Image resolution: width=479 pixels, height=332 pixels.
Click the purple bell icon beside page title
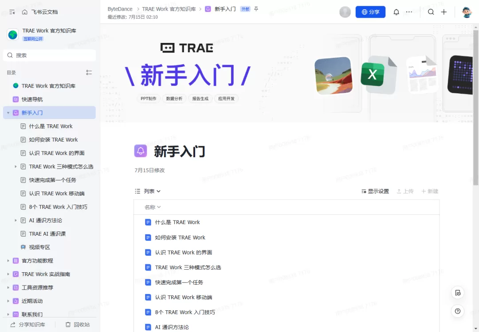[141, 151]
